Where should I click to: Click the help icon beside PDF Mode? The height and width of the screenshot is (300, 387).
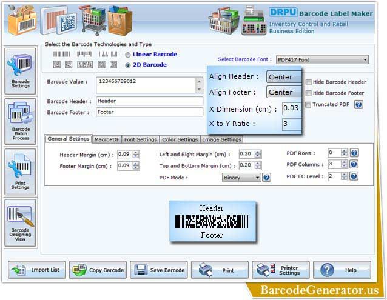pos(266,177)
